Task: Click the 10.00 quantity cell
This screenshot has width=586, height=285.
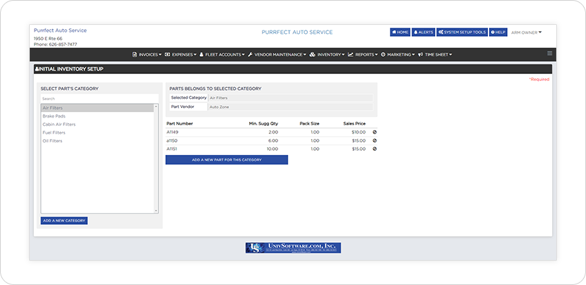Action: pos(272,149)
